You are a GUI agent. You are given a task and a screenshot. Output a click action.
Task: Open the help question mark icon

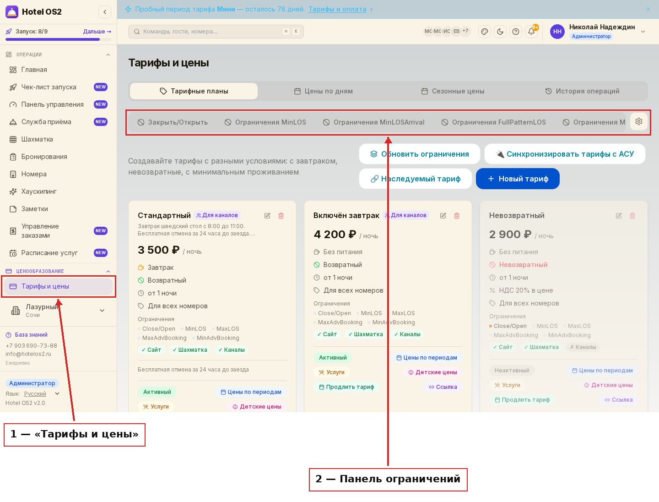[516, 32]
